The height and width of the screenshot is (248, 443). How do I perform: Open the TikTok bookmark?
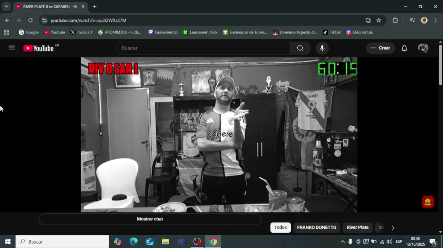pos(332,32)
